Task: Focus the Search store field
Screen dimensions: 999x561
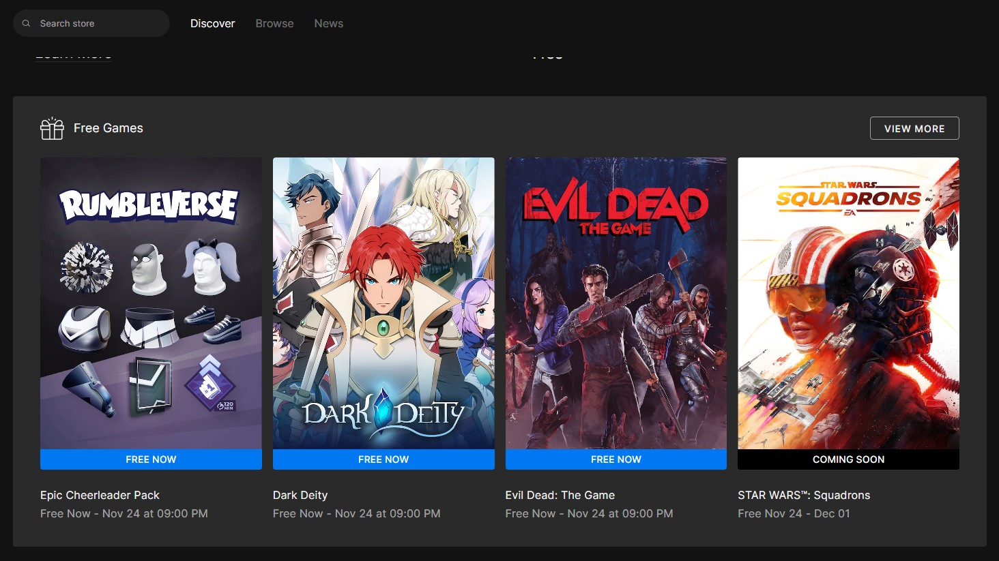Action: (x=91, y=23)
